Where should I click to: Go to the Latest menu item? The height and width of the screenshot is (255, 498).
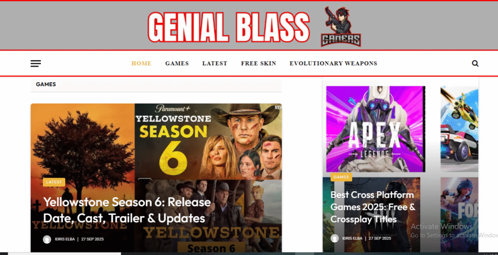pos(214,63)
